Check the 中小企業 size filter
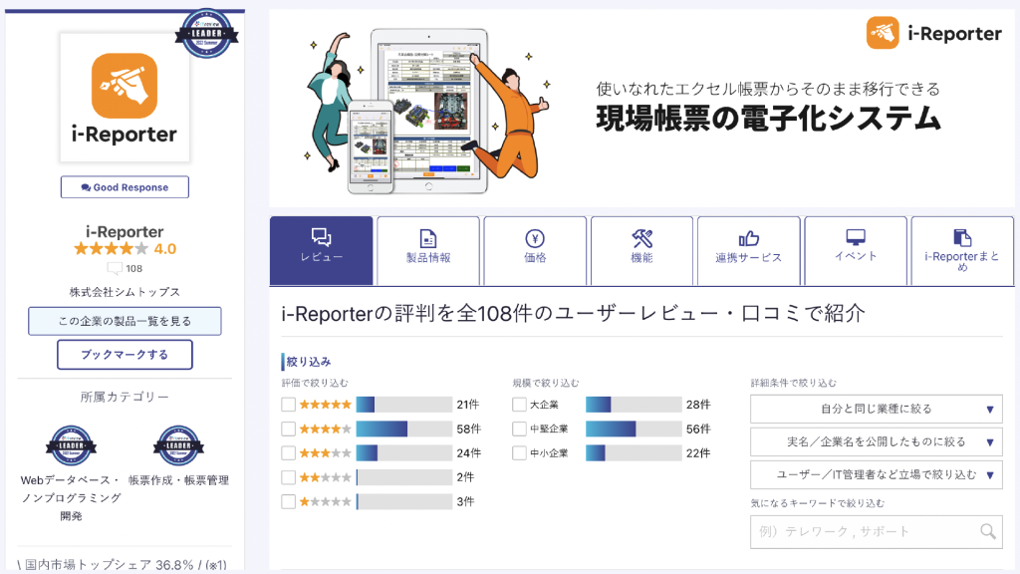1020x574 pixels. tap(519, 453)
